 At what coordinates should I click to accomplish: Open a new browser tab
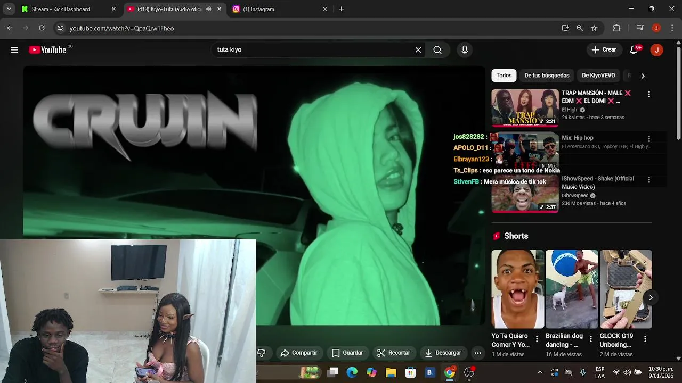point(341,9)
